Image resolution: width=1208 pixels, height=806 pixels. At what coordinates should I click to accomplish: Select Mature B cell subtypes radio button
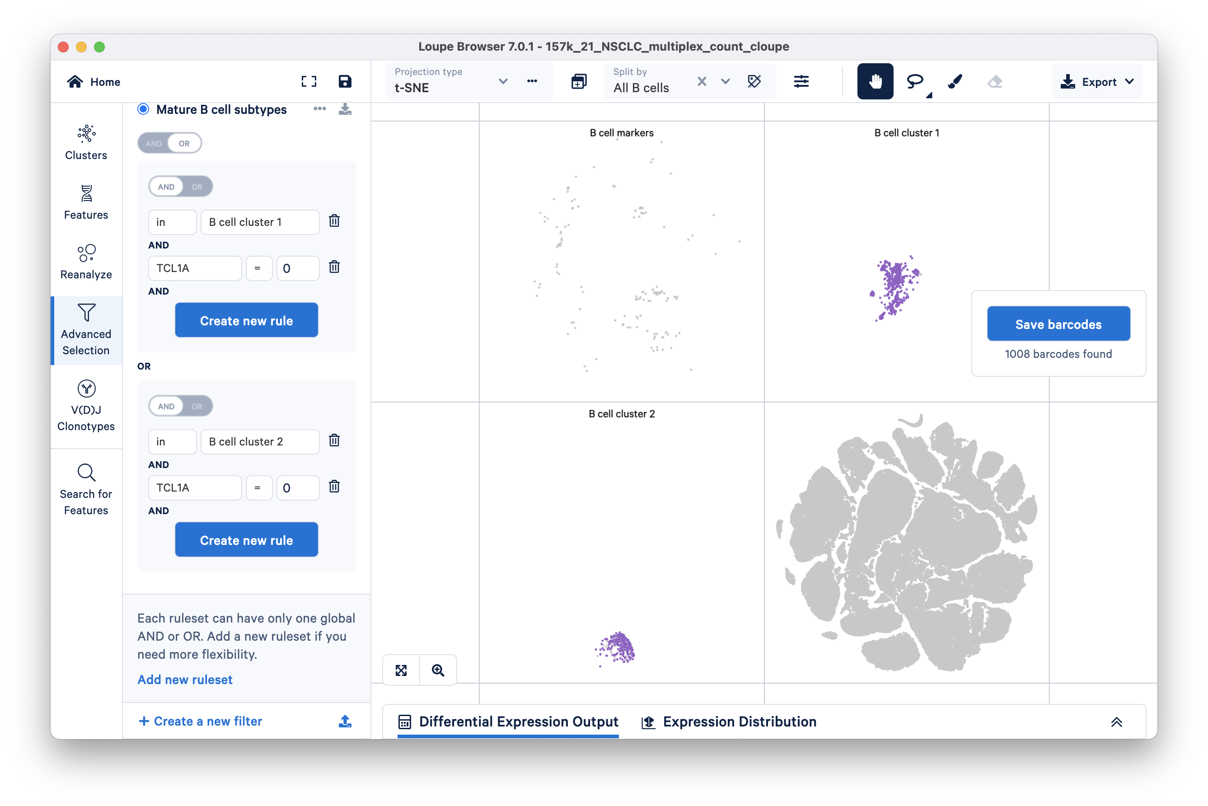pyautogui.click(x=143, y=109)
